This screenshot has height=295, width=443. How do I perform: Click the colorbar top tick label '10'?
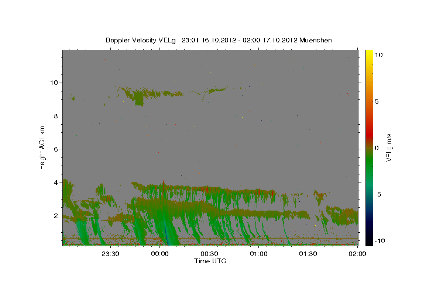pos(378,55)
